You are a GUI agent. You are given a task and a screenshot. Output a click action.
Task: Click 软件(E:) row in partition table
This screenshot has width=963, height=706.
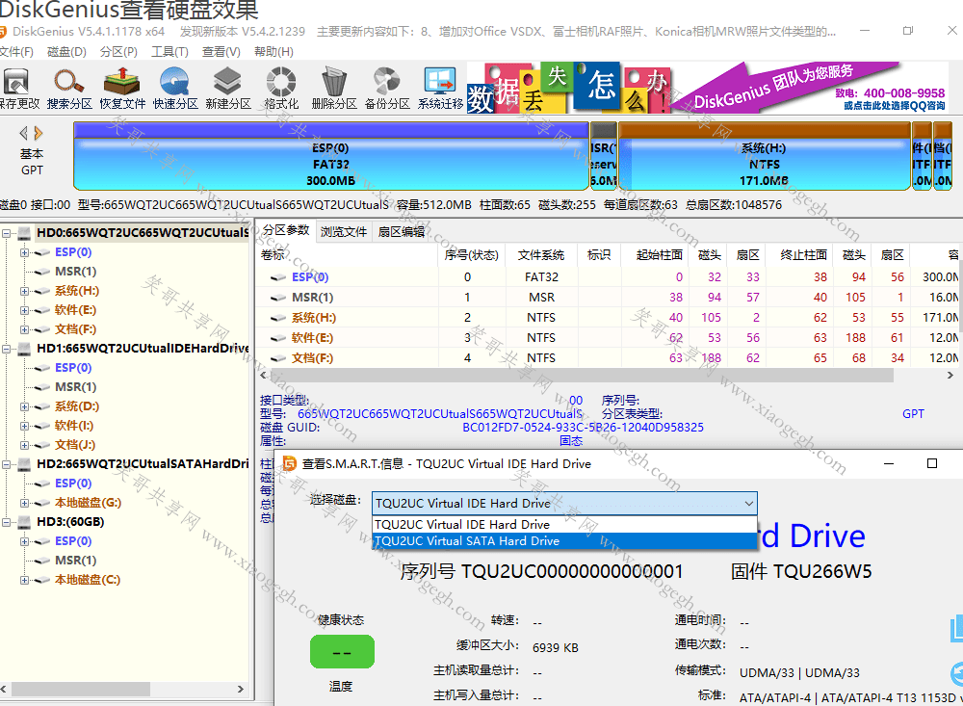pyautogui.click(x=608, y=338)
